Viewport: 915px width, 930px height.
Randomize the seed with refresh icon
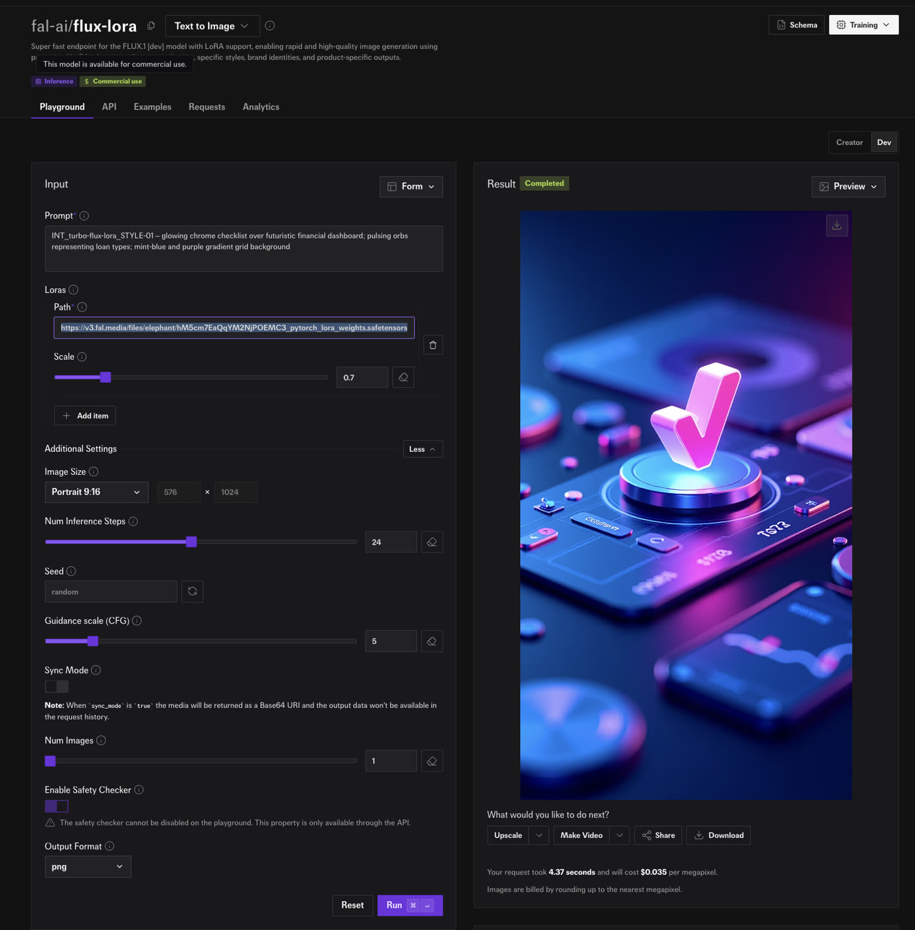pos(192,592)
